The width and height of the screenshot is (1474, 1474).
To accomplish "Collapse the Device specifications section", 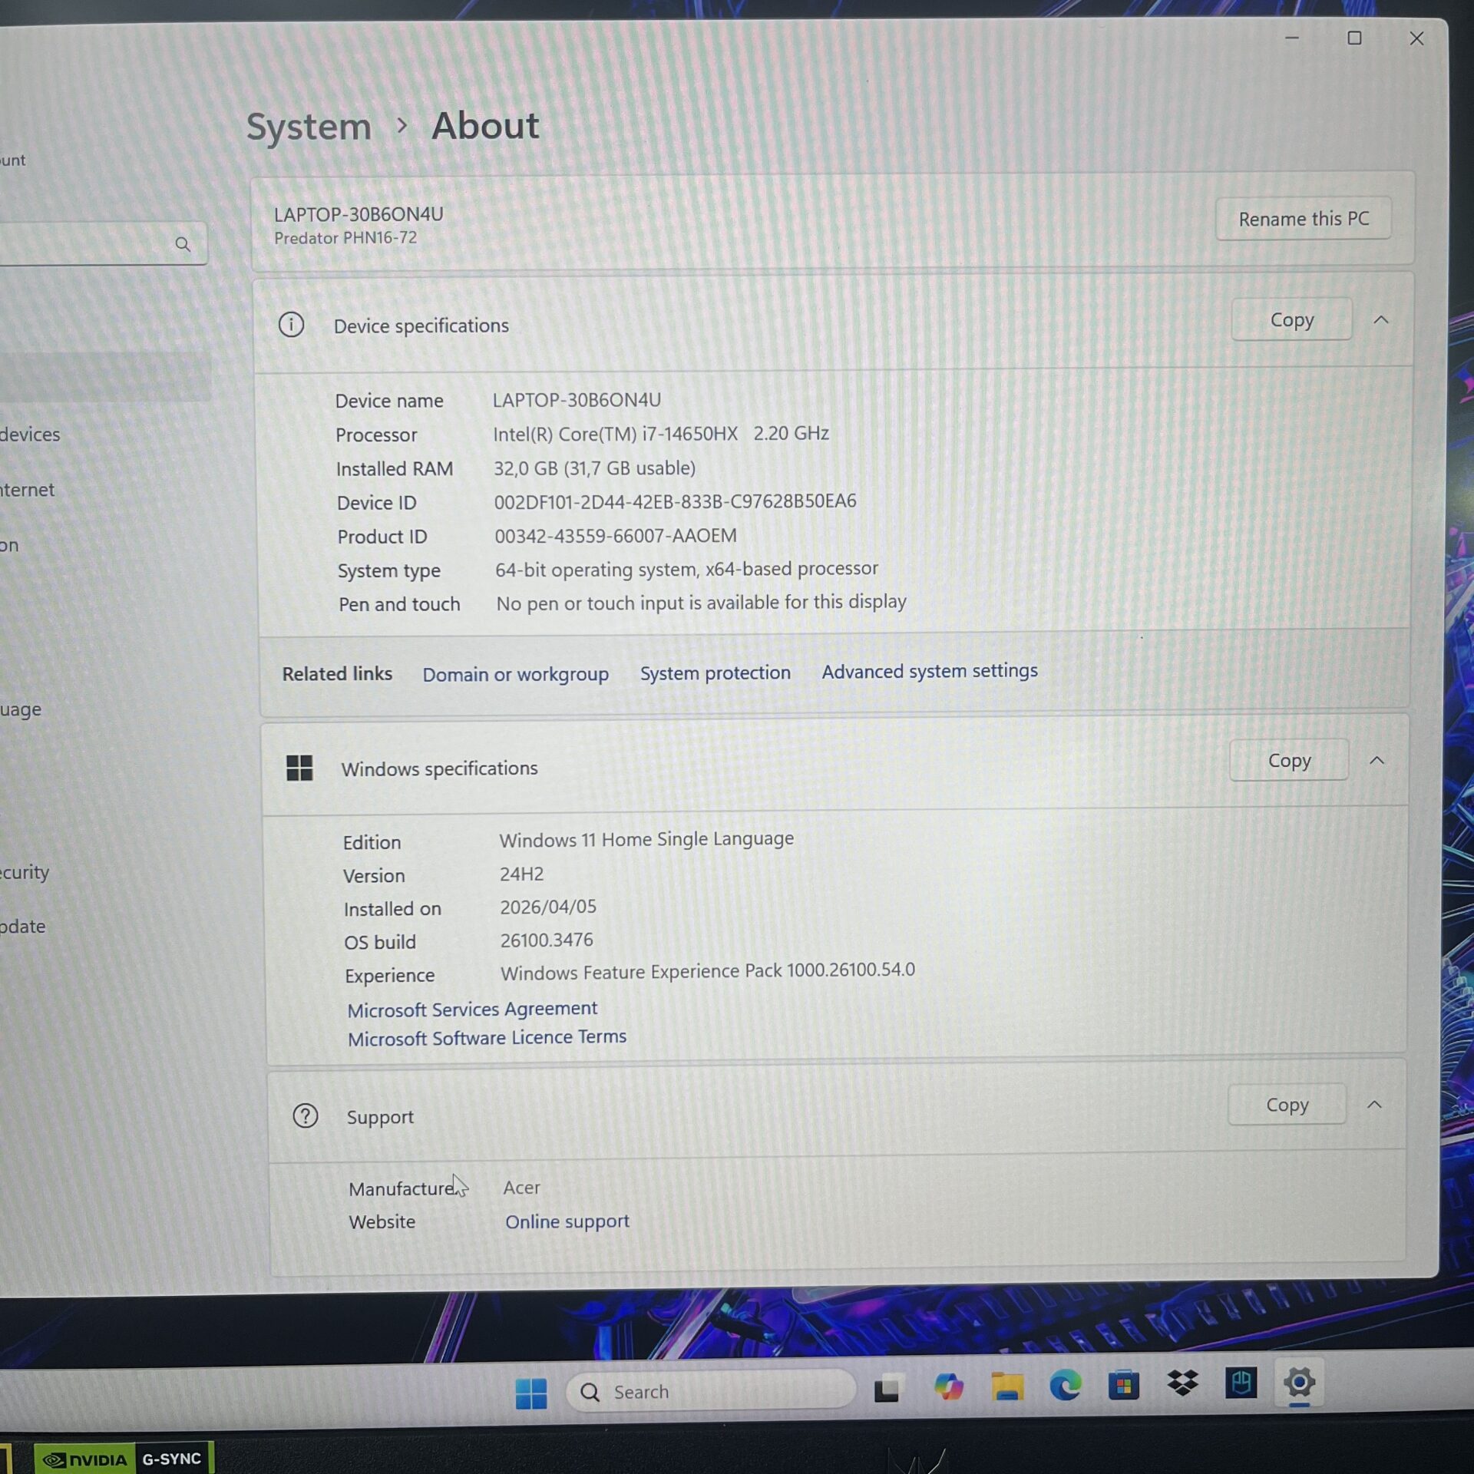I will (1381, 320).
